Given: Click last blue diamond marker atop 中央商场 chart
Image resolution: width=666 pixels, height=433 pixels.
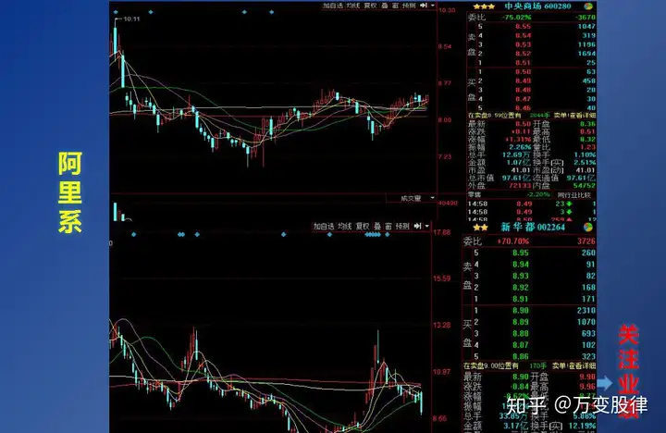Looking at the screenshot, I should coord(272,12).
